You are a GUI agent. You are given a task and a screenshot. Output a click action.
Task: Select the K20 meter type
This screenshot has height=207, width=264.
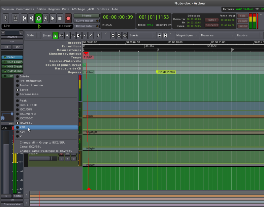pyautogui.click(x=22, y=127)
